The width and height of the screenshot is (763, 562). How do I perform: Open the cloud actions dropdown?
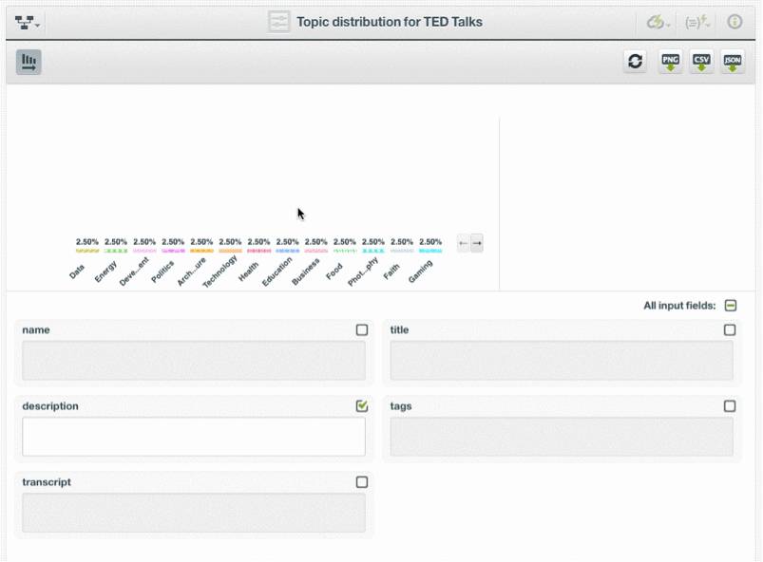click(658, 22)
